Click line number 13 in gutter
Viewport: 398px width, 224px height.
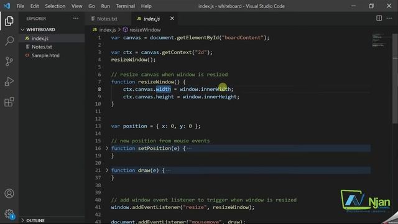98,126
